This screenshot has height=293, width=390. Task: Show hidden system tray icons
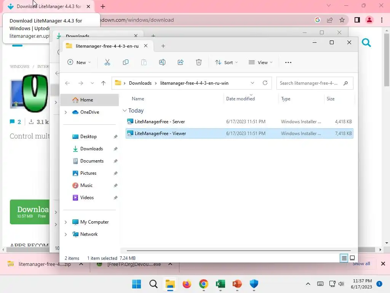(x=308, y=284)
